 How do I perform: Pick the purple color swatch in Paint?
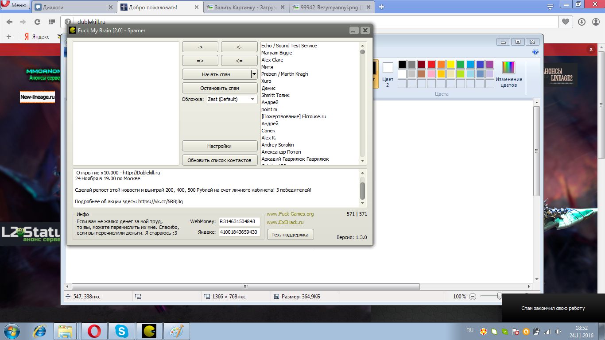coord(490,64)
